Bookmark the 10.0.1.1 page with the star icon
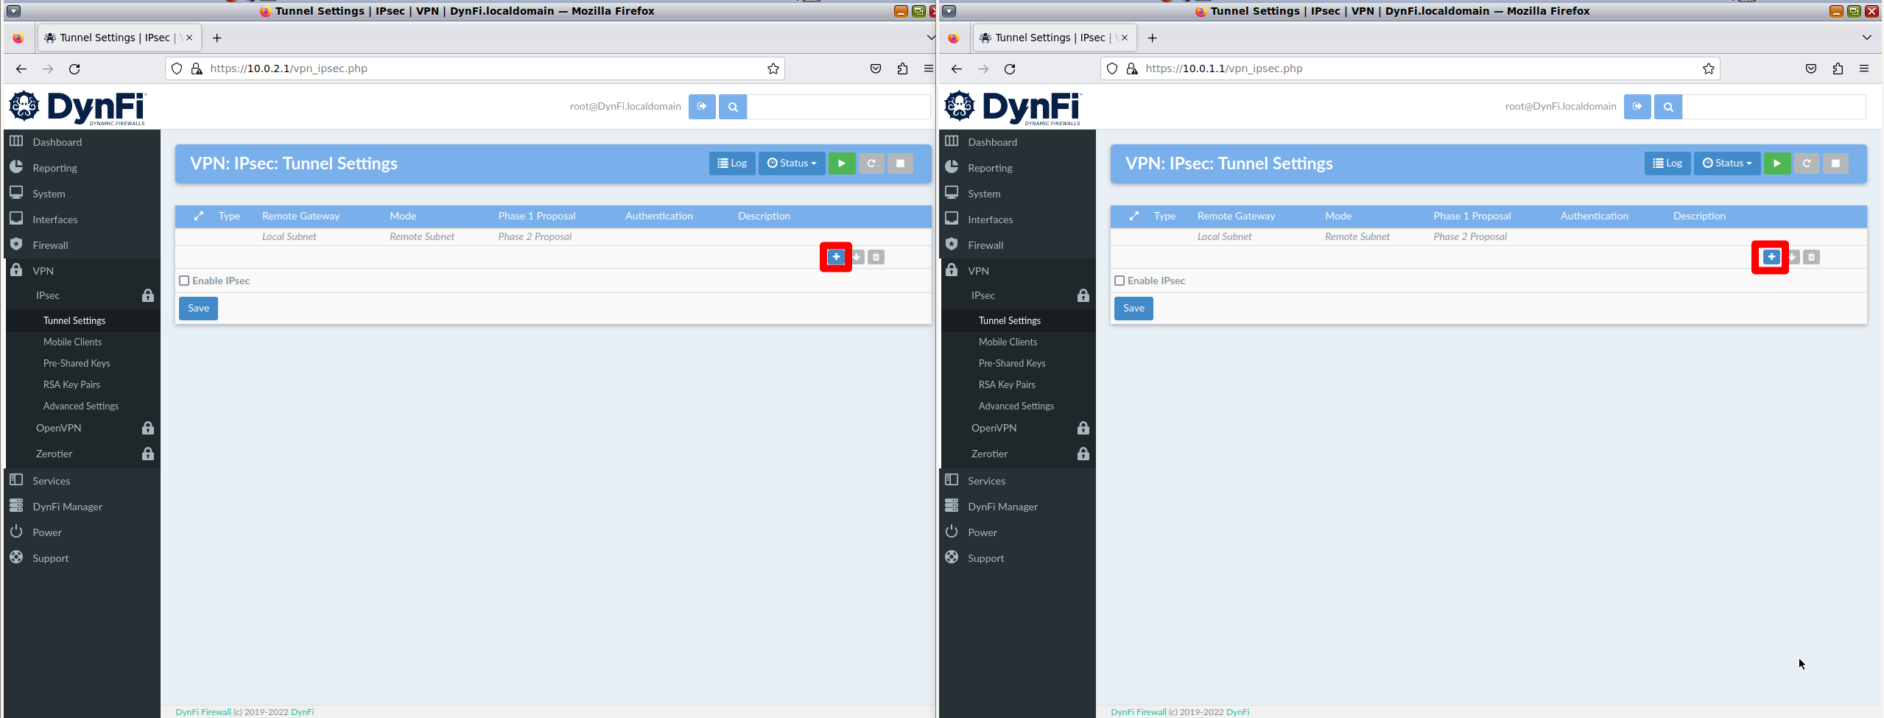Viewport: 1884px width, 718px height. pos(1708,68)
